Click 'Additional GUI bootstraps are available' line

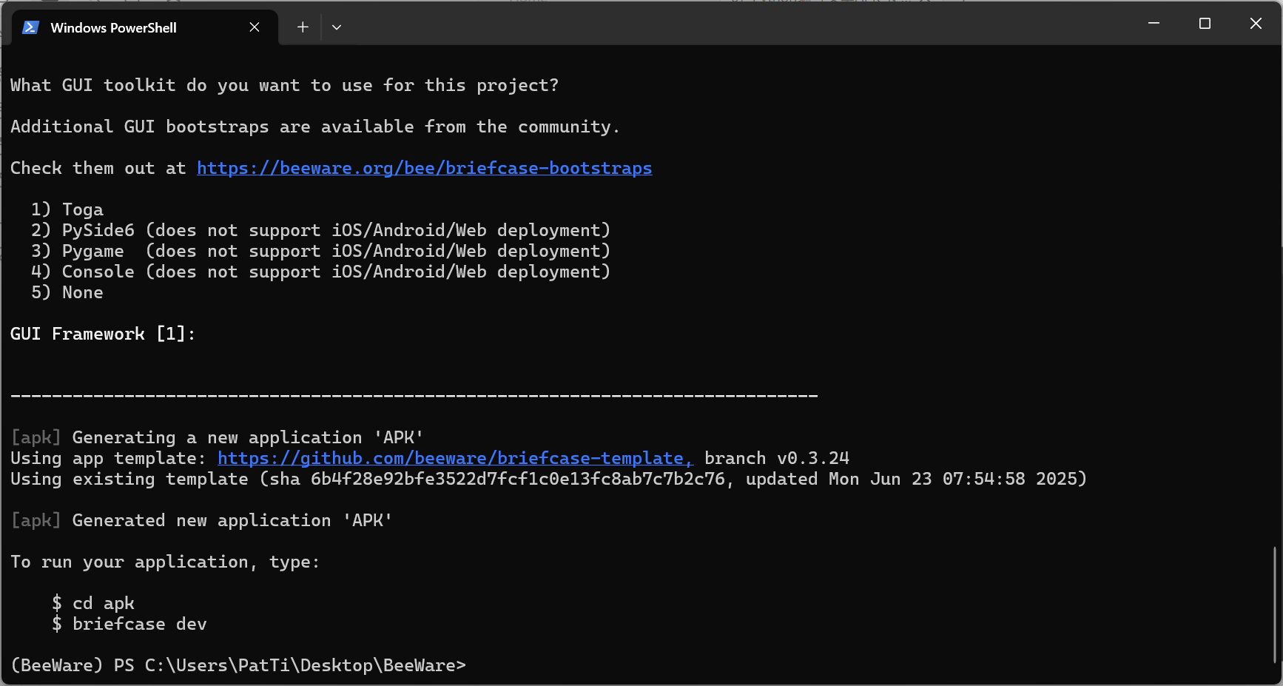coord(315,127)
